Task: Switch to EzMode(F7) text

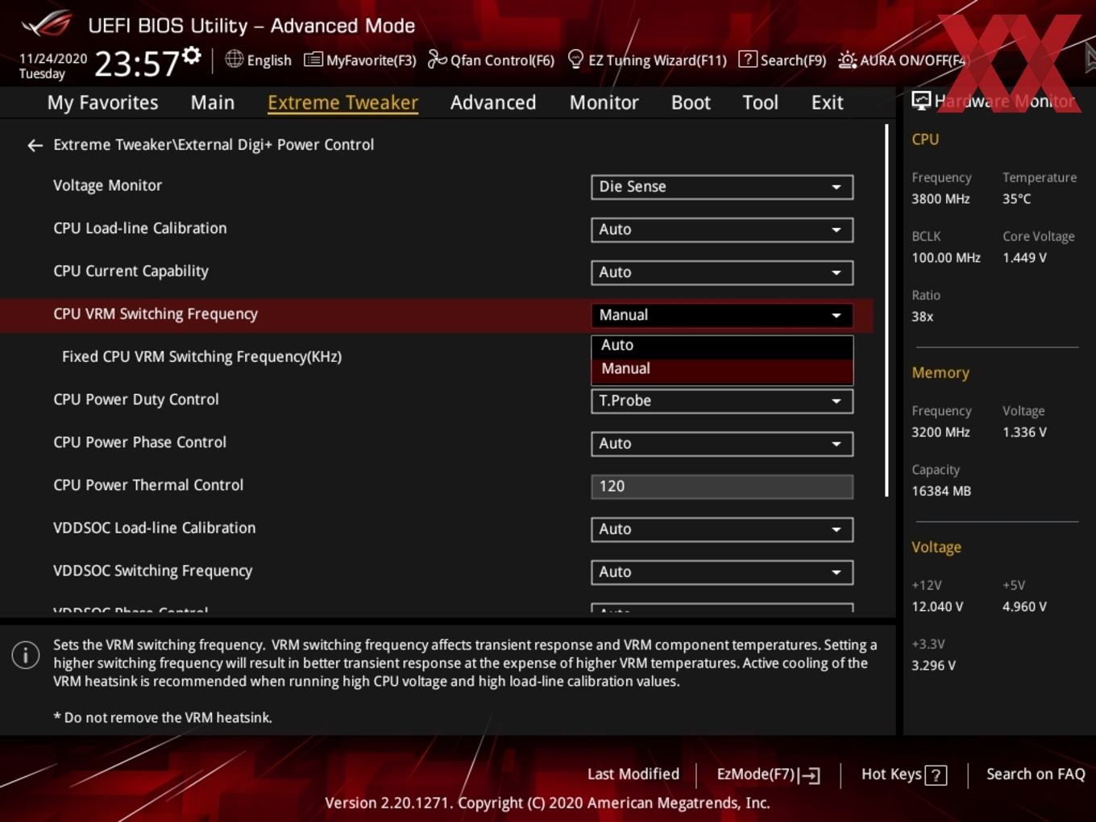Action: tap(756, 774)
